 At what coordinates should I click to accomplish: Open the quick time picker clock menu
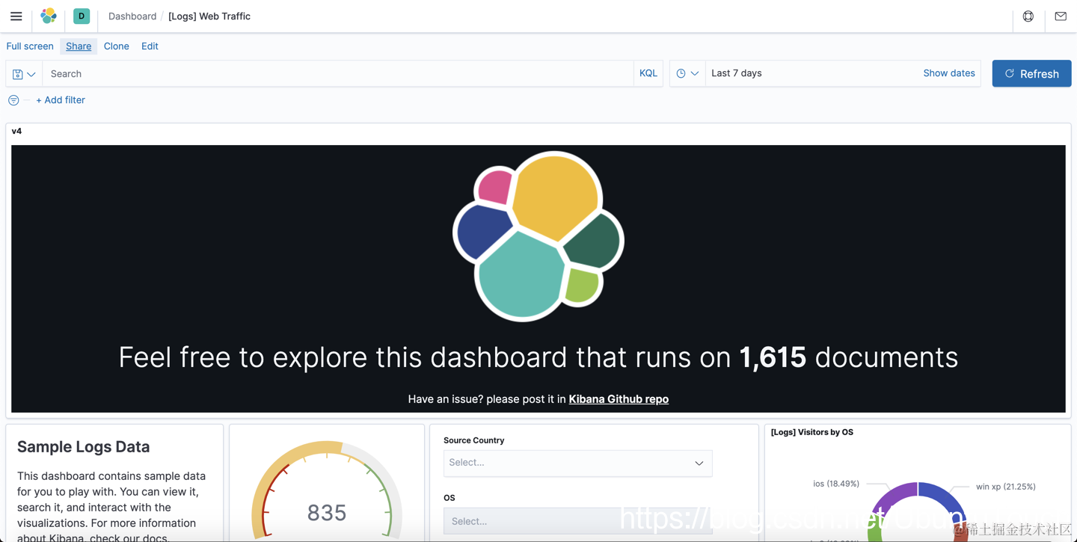pyautogui.click(x=687, y=73)
